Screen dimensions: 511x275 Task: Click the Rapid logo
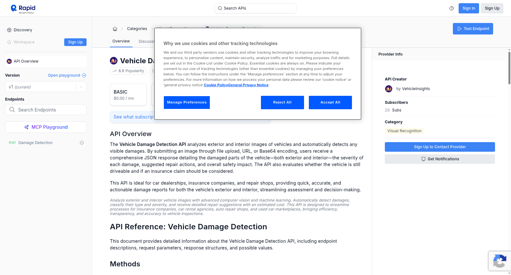tap(23, 9)
